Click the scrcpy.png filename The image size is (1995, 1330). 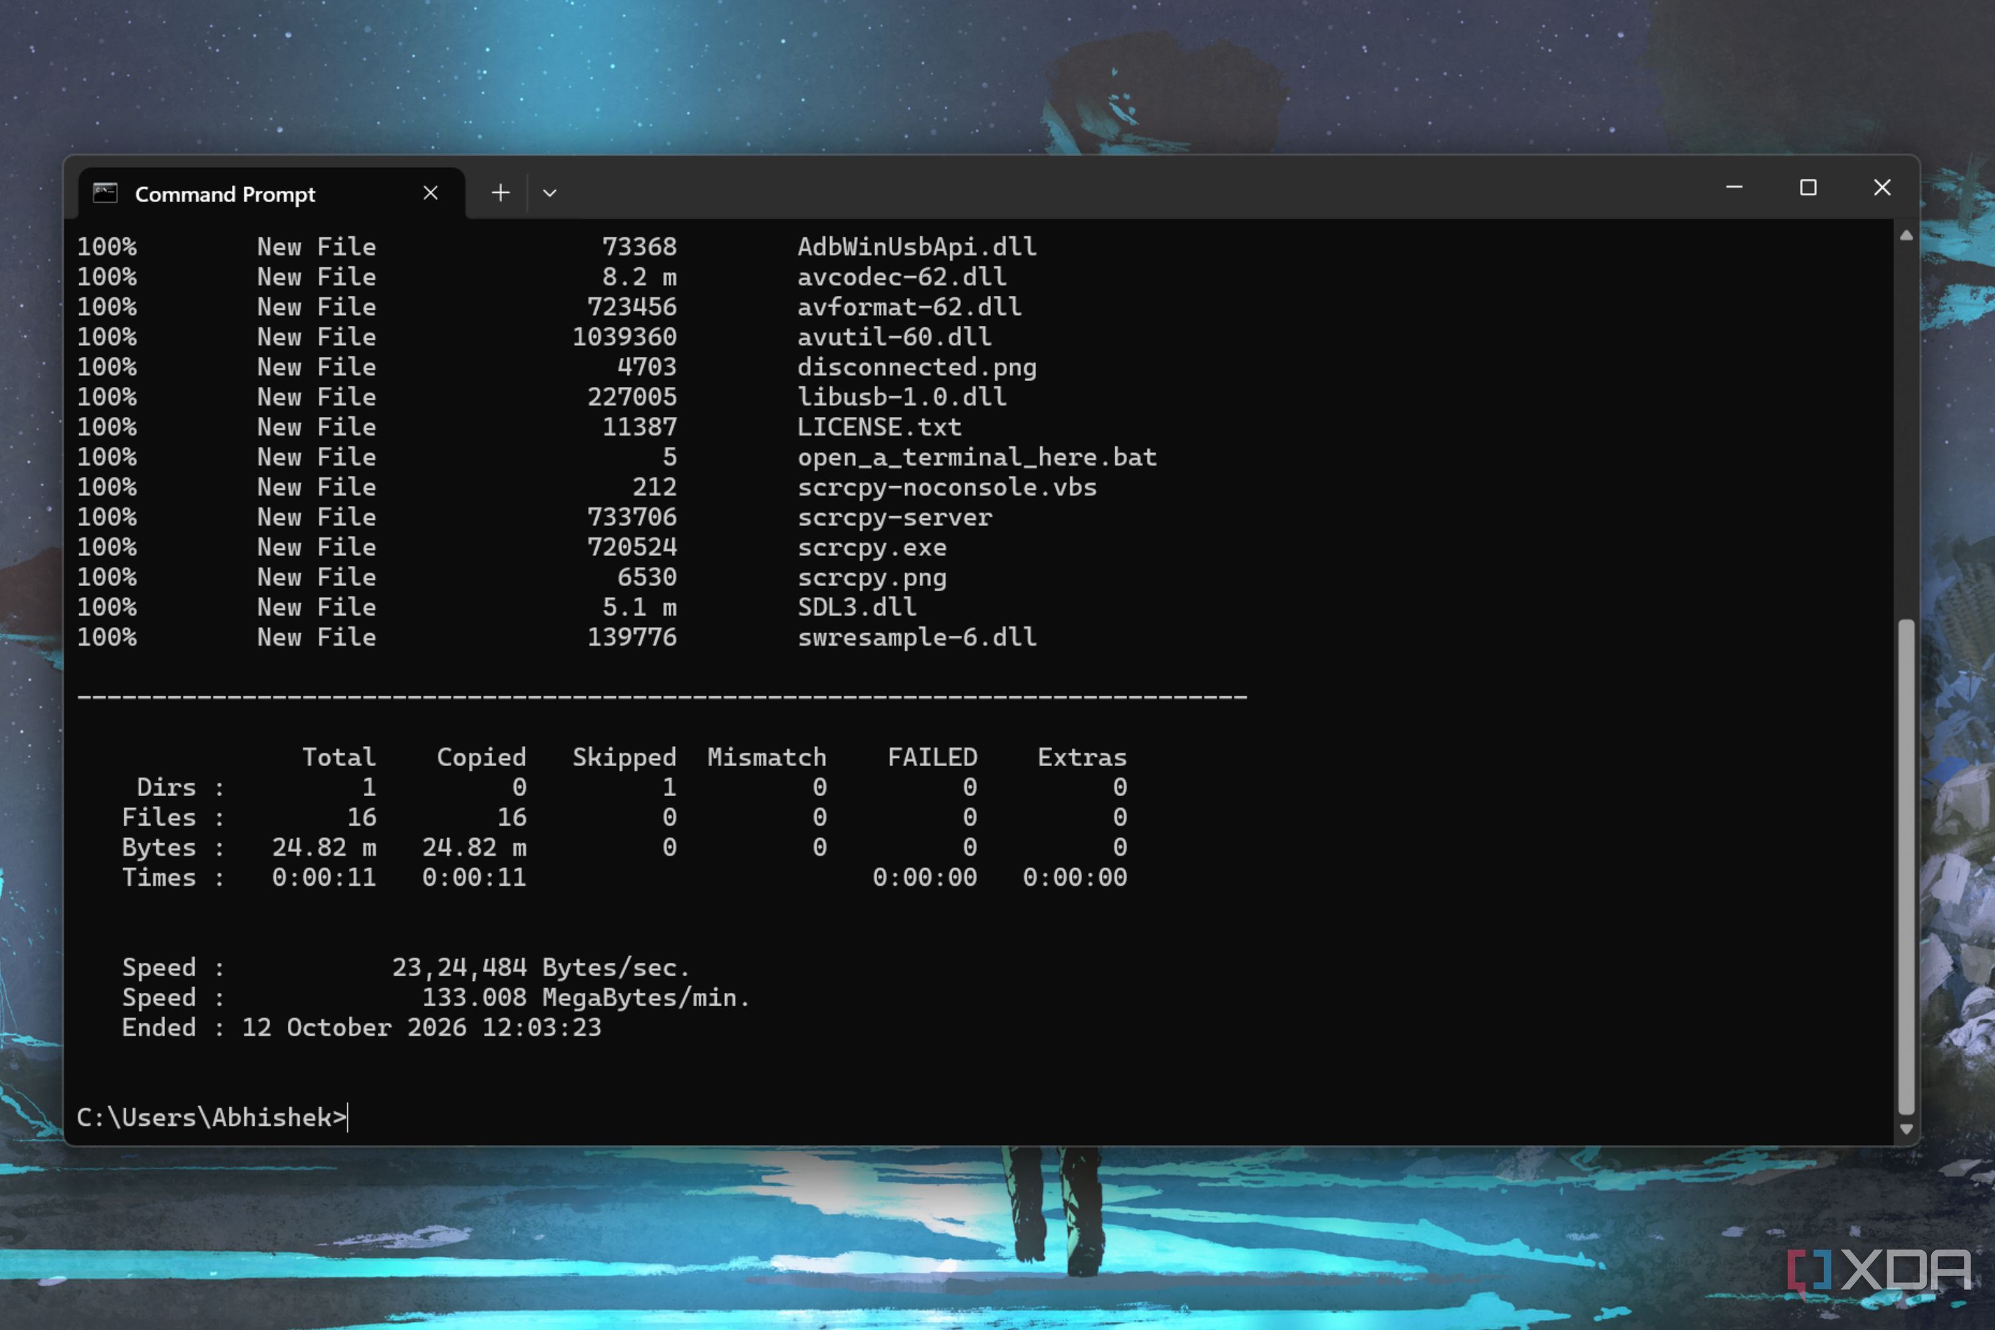(x=872, y=578)
